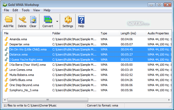Click the note icon beside Din Din Wo
This screenshot has width=174, height=110.
click(6, 49)
